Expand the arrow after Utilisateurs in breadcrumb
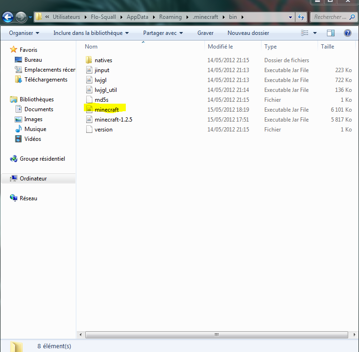359x352 pixels. [x=86, y=17]
